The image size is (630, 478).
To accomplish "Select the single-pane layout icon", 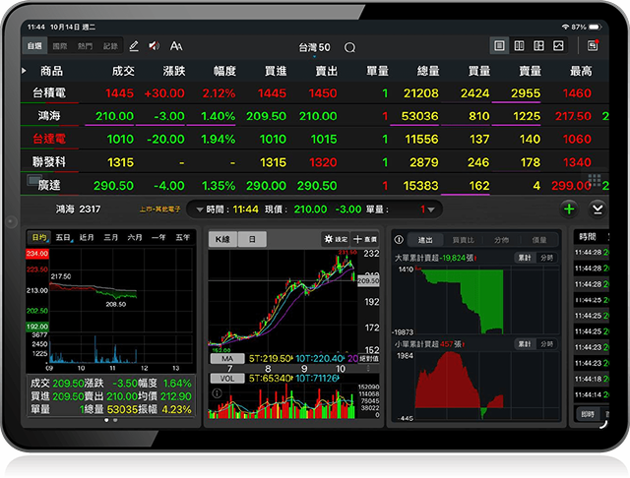I will coord(499,46).
